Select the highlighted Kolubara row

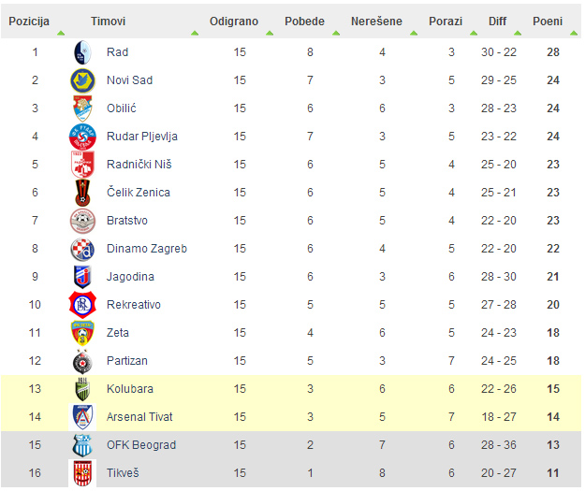point(291,389)
